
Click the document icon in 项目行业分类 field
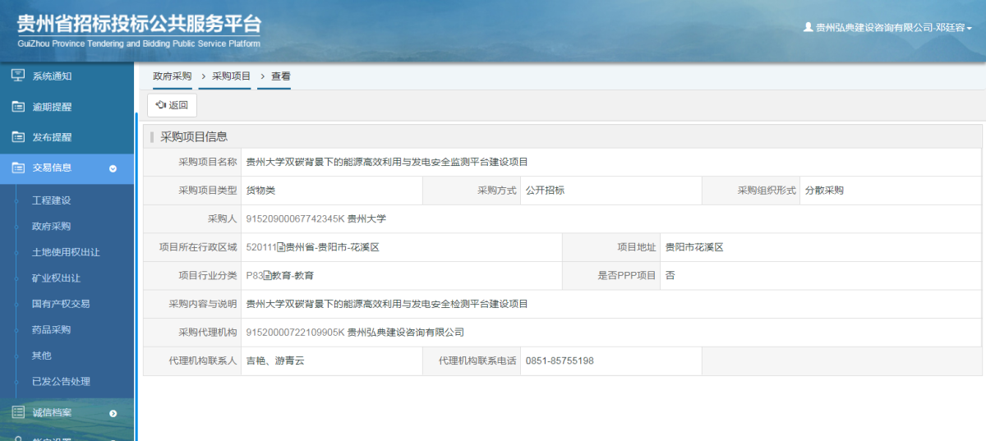pyautogui.click(x=267, y=276)
